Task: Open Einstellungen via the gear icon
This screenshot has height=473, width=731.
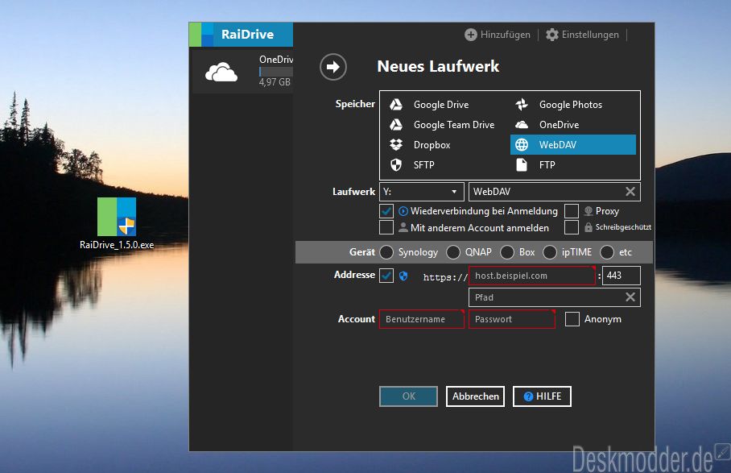Action: pyautogui.click(x=552, y=35)
